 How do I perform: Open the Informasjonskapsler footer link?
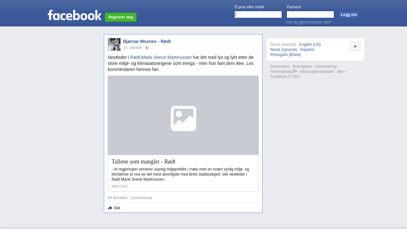coord(317,72)
